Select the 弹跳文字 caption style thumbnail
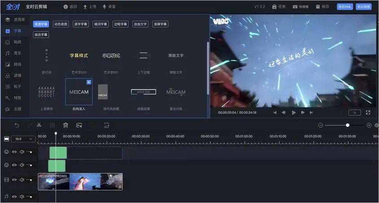Image resolution: width=379 pixels, height=203 pixels. [x=176, y=56]
